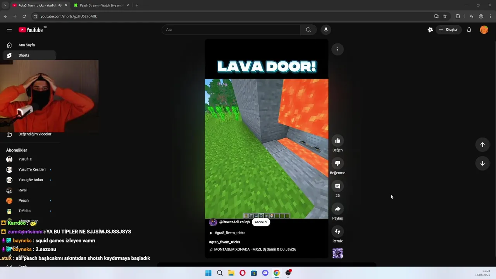
Task: Close the Peach Stream tab
Action: [127, 5]
